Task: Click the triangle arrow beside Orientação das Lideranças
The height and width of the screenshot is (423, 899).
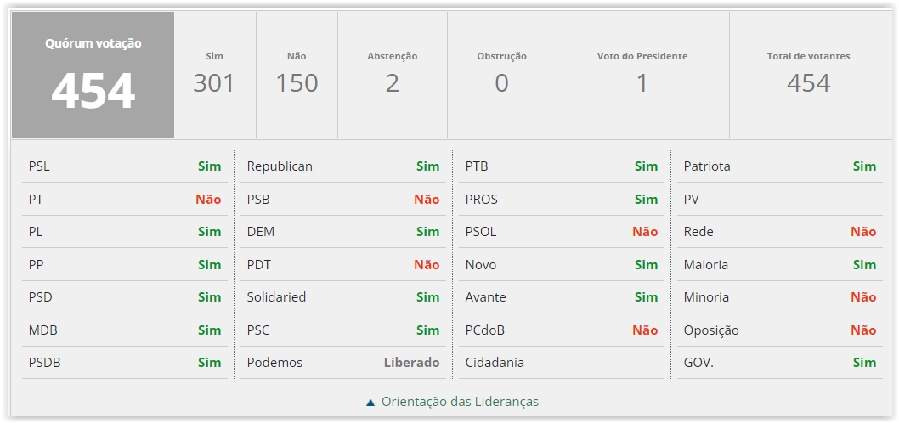Action: 370,403
